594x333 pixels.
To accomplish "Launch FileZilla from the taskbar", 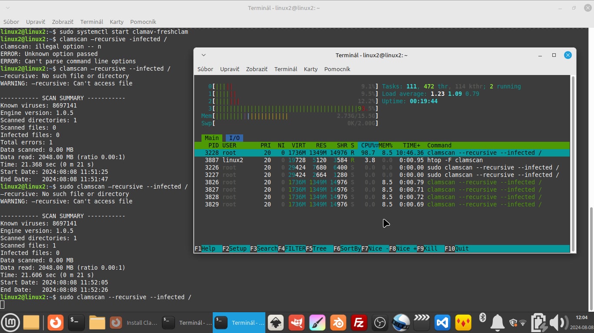I will [x=359, y=323].
